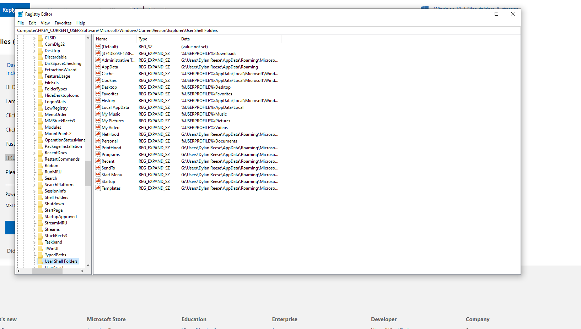Sort values by the Type column header
This screenshot has width=581, height=329.
[x=157, y=39]
